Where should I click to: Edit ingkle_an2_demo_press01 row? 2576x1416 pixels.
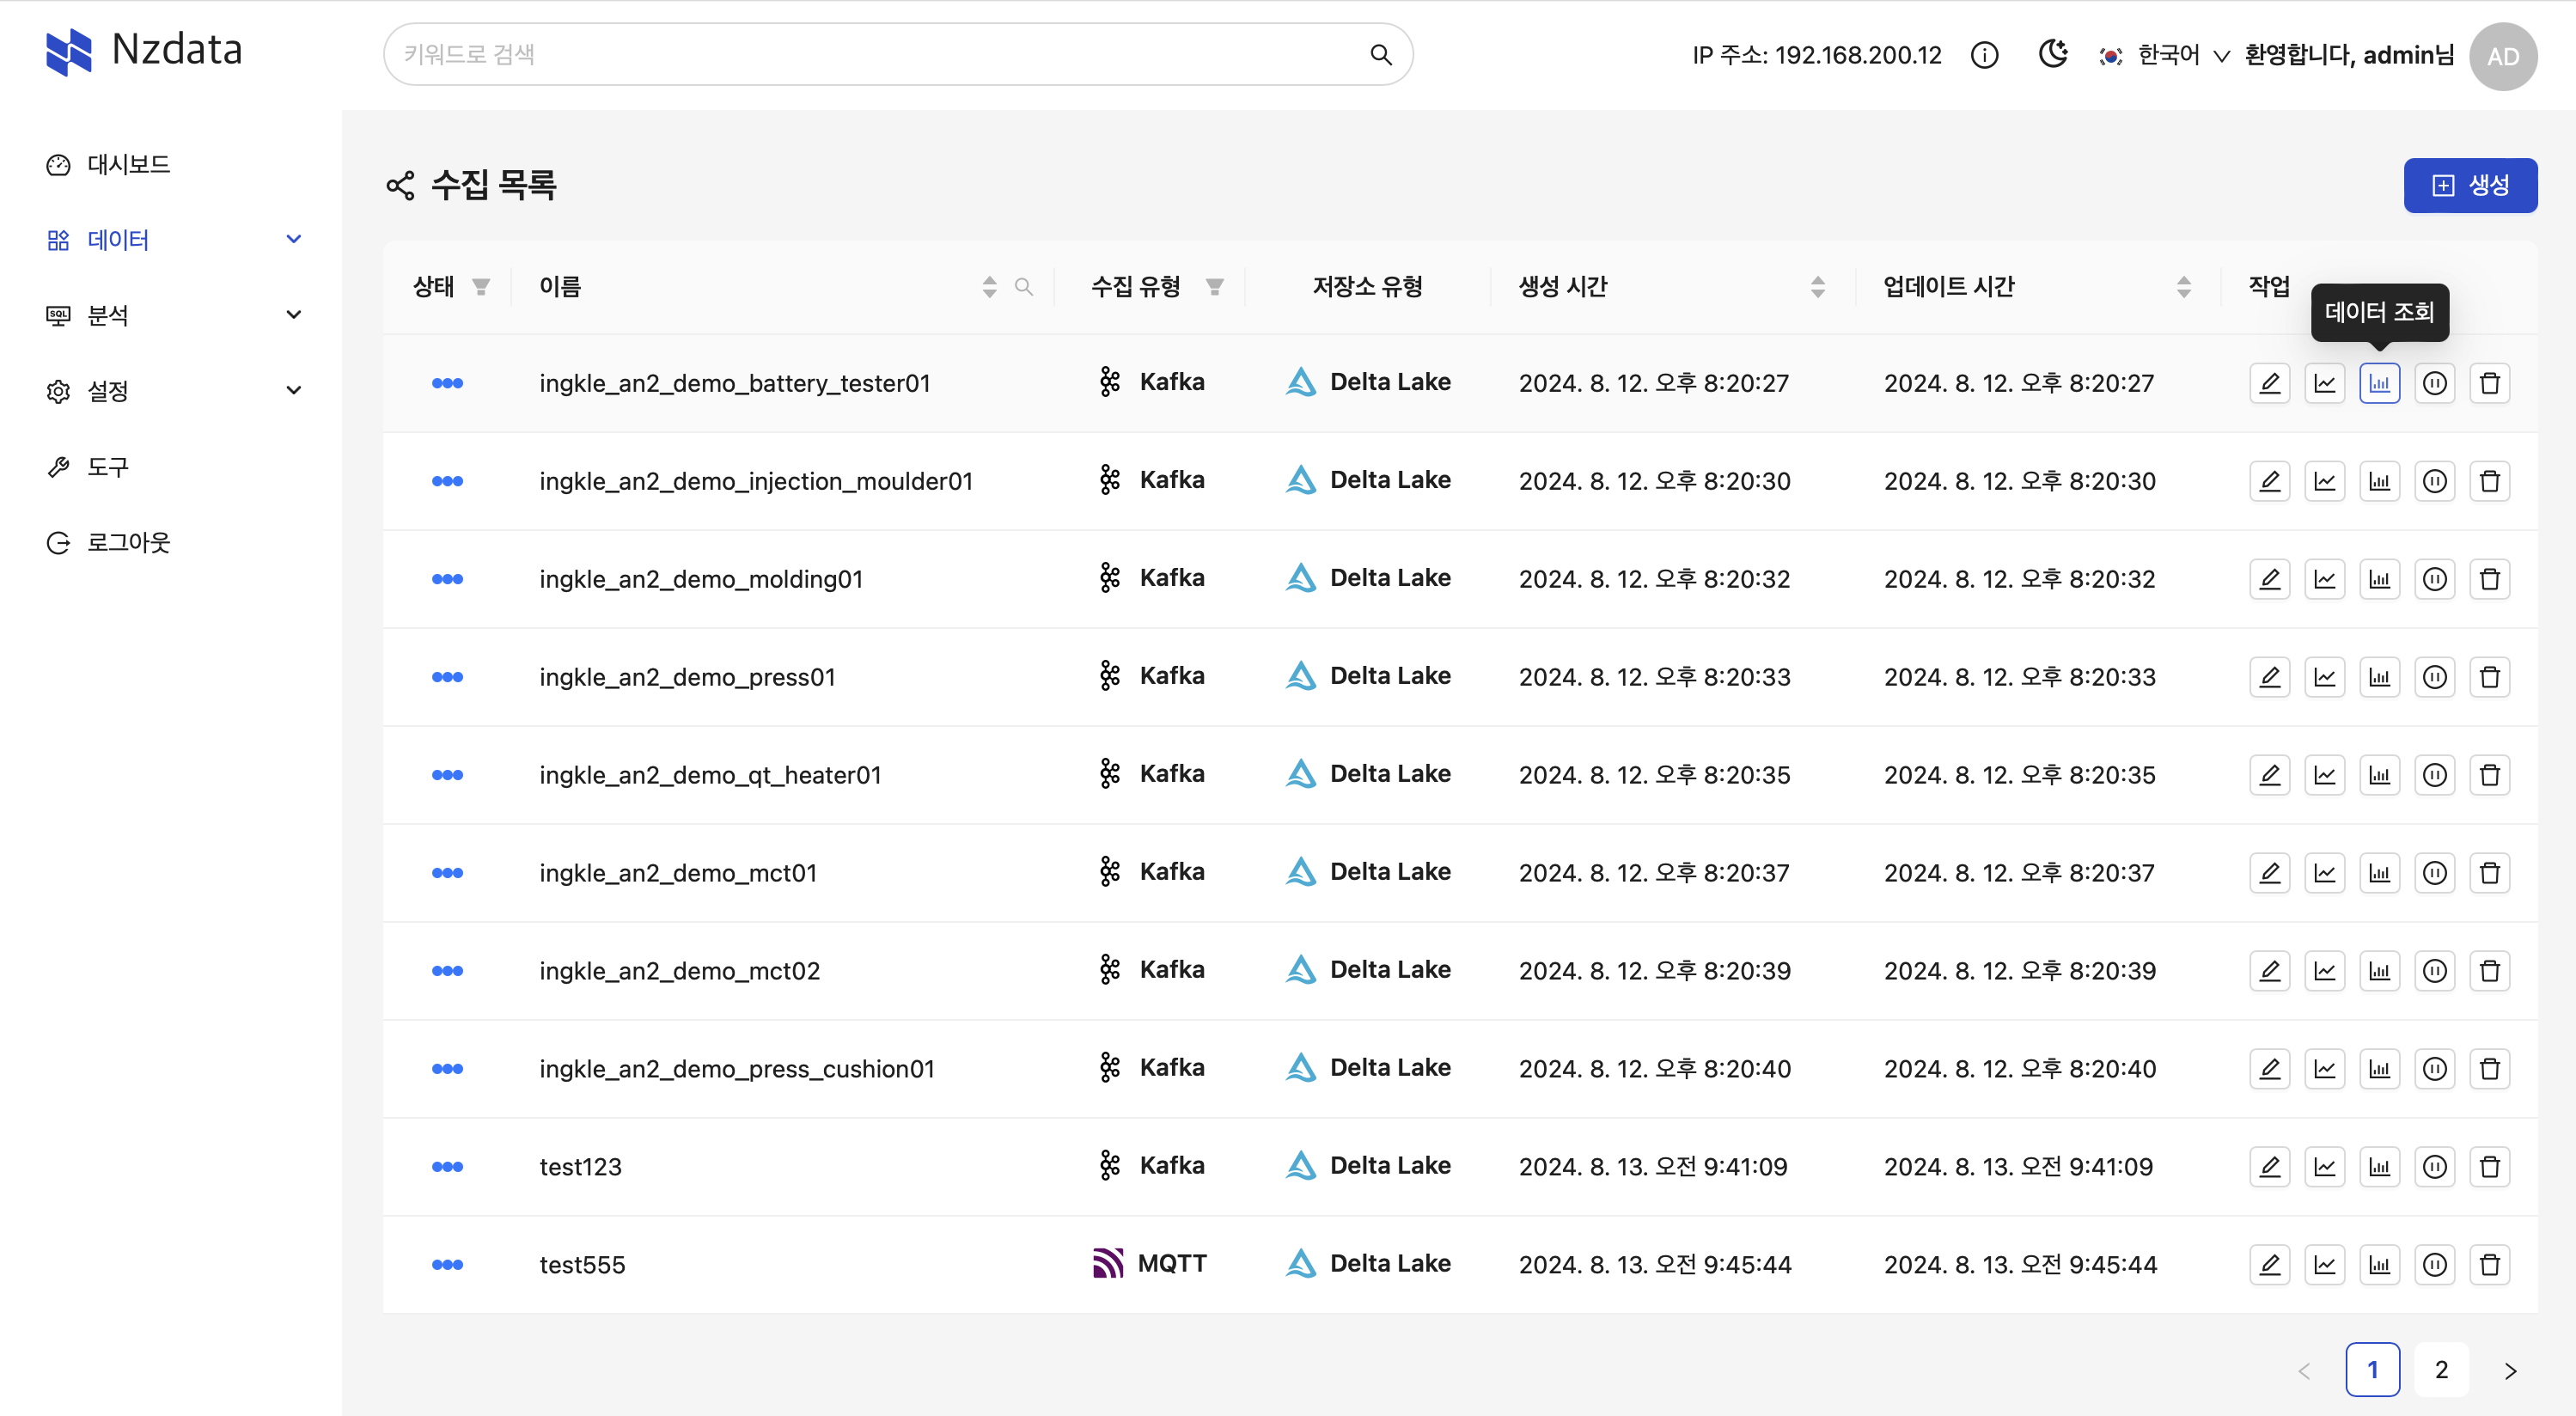pyautogui.click(x=2270, y=677)
